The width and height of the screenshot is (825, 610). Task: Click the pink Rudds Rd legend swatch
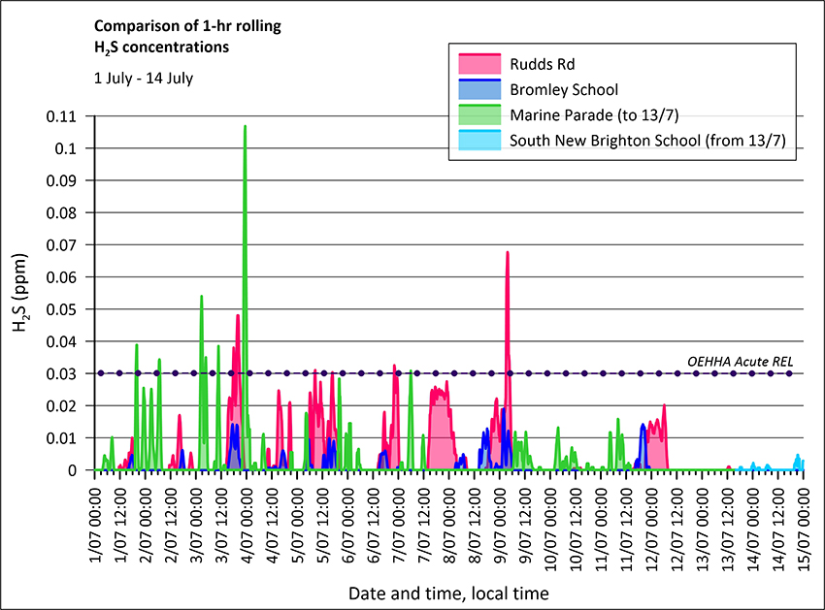479,65
